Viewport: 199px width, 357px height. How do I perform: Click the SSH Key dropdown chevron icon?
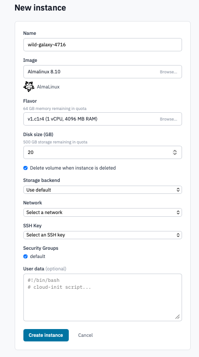[178, 235]
